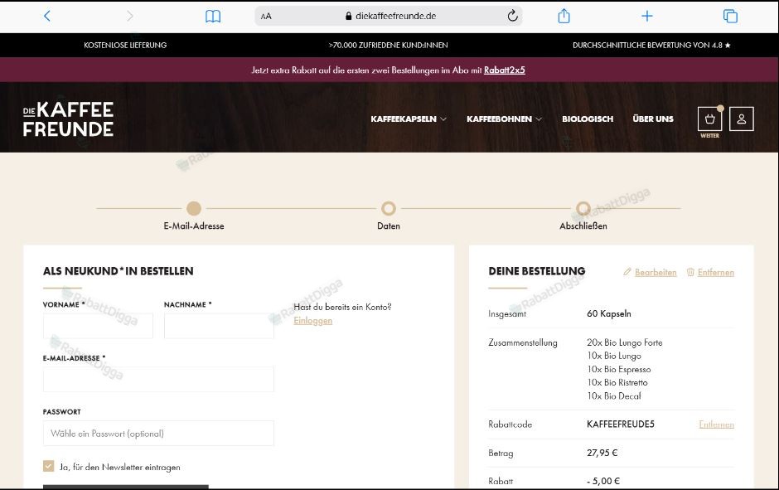Reload the page with the refresh icon
This screenshot has height=490, width=779.
pos(512,16)
